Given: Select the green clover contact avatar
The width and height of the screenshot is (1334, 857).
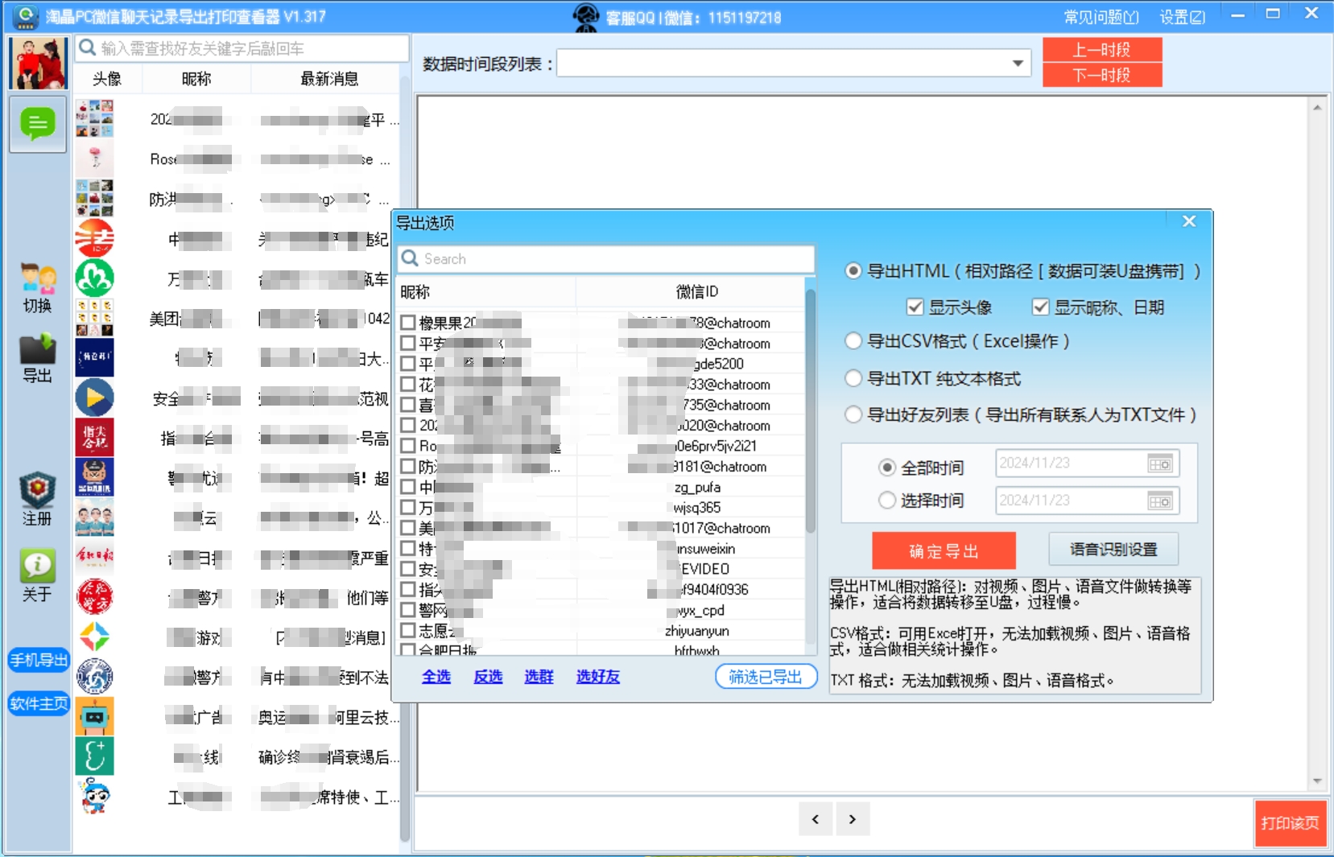Looking at the screenshot, I should (x=94, y=278).
